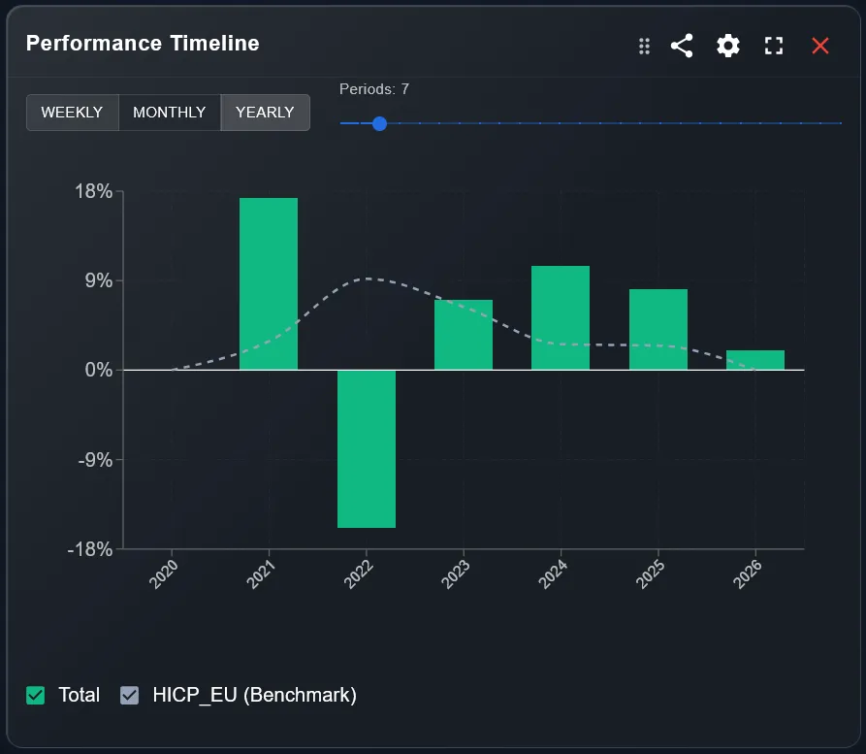This screenshot has width=866, height=754.
Task: Switch to the WEEKLY view
Action: [x=73, y=112]
